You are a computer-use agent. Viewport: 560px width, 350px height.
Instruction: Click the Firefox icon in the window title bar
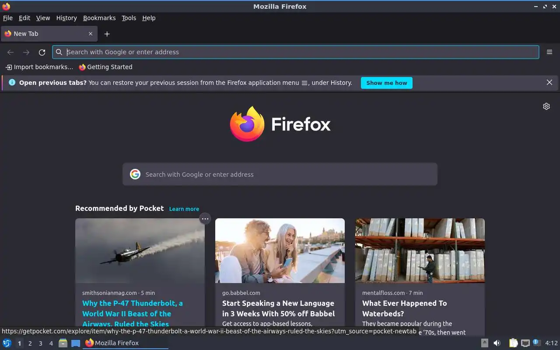tap(6, 6)
